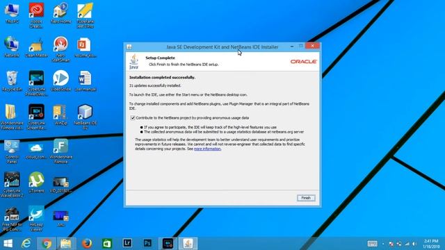Switch to Google Chrome in taskbar
The width and height of the screenshot is (445, 250).
(x=47, y=244)
